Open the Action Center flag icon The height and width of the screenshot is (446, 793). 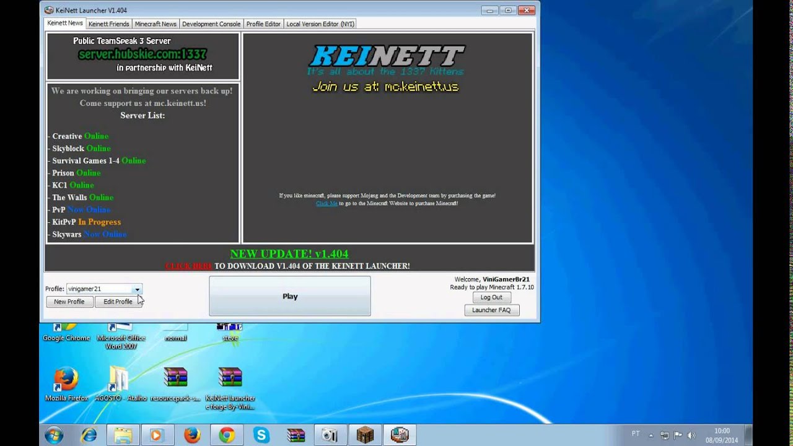click(x=678, y=435)
